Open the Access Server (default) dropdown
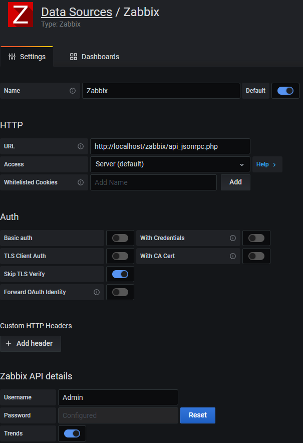The width and height of the screenshot is (303, 443). tap(170, 164)
